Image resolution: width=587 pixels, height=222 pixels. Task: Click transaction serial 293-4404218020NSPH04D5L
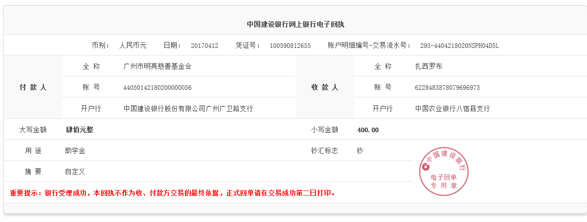pos(459,46)
